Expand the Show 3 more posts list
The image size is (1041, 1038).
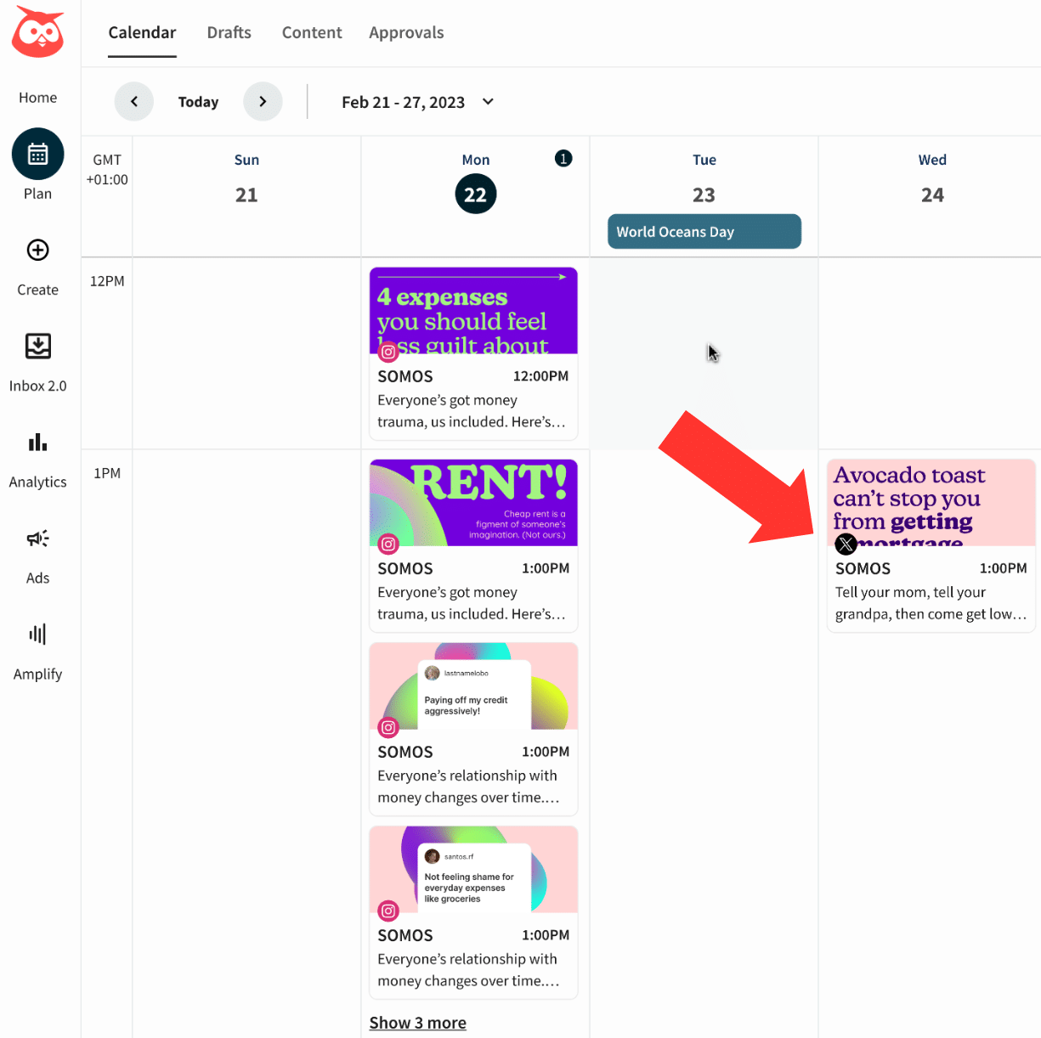click(x=417, y=1022)
